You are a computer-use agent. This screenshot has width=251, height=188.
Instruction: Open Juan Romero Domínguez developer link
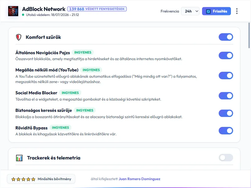[x=139, y=179]
